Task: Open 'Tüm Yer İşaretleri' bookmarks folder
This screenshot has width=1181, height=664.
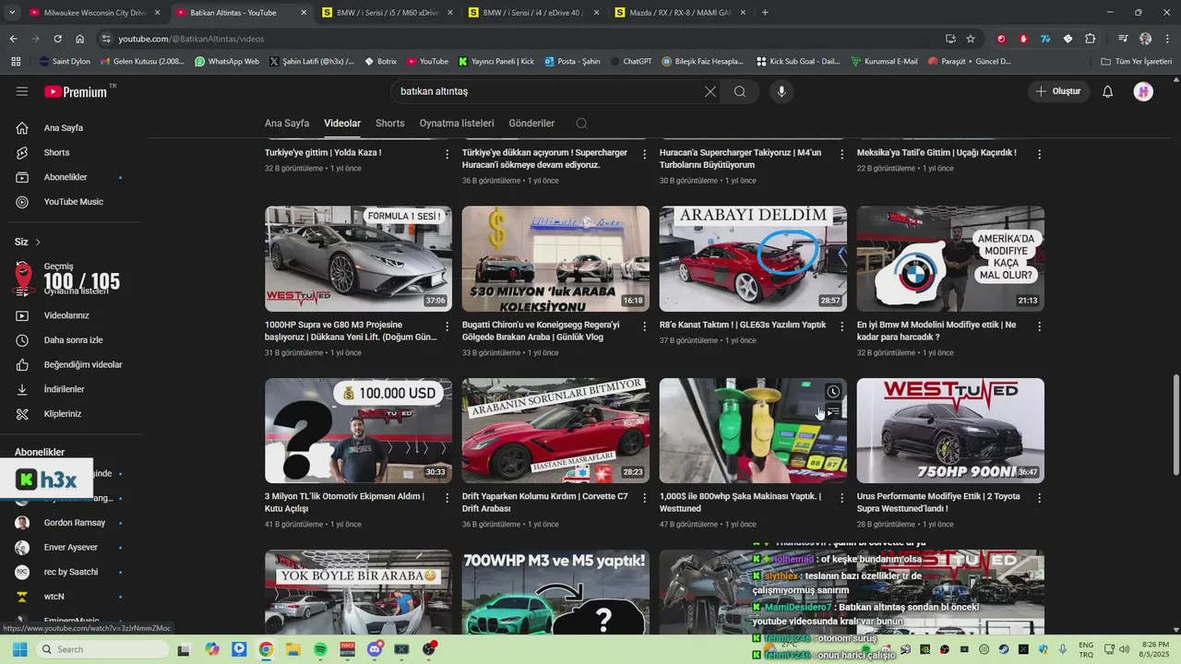Action: (x=1137, y=62)
